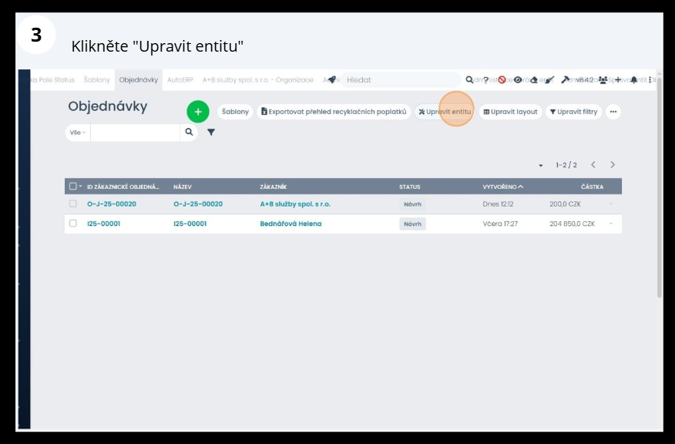Viewport: 675px width, 444px height.
Task: Open notifications via the bell icon
Action: [633, 79]
